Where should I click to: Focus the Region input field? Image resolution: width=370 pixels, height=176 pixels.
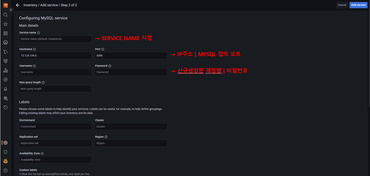(131, 143)
